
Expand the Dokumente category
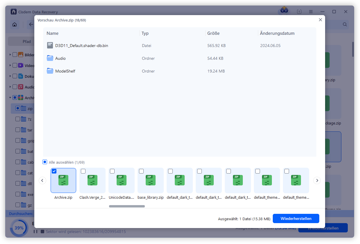click(10, 76)
